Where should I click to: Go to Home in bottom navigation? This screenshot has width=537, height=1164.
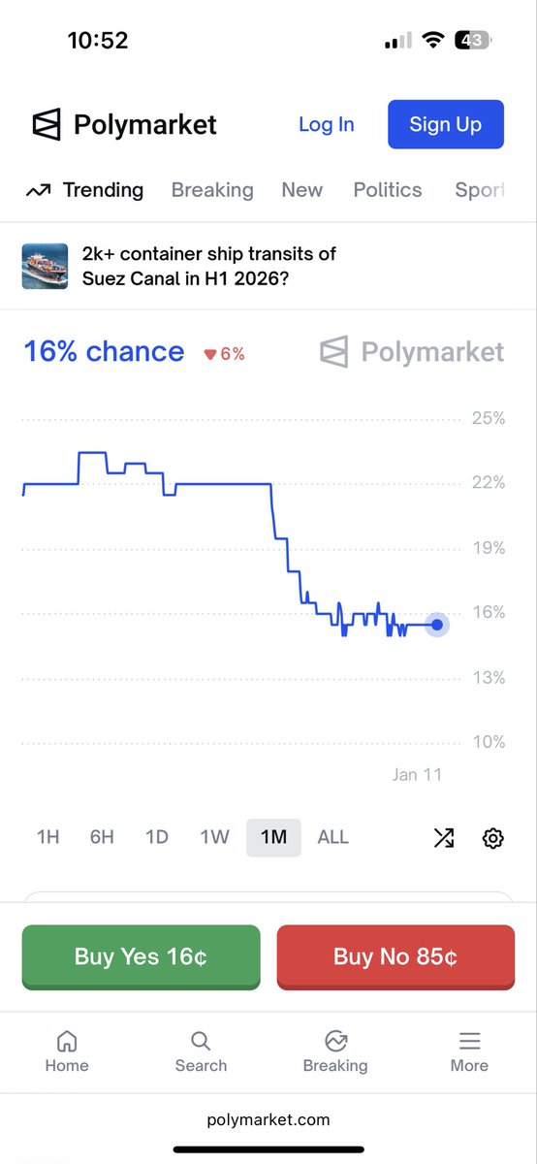(x=67, y=1052)
